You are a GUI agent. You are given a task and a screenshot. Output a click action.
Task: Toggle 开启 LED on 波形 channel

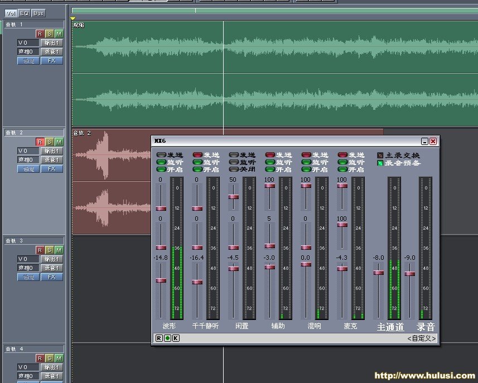(161, 169)
